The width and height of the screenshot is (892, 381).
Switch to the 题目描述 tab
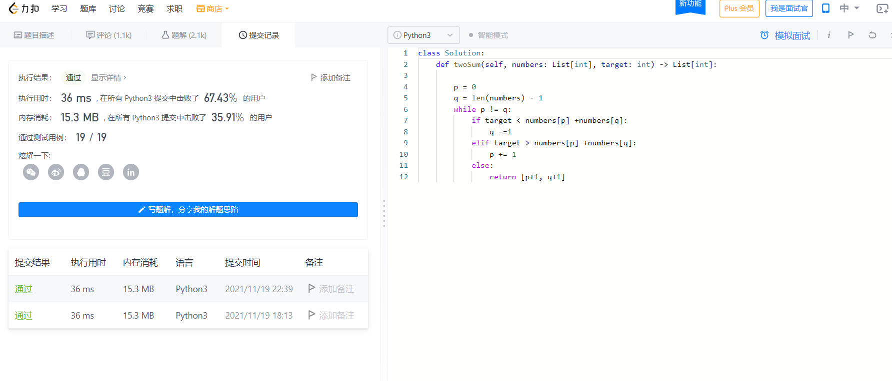(34, 35)
